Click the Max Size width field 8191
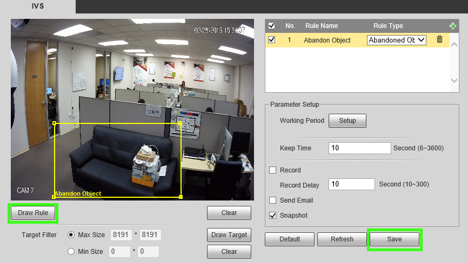This screenshot has height=263, width=468. click(121, 235)
